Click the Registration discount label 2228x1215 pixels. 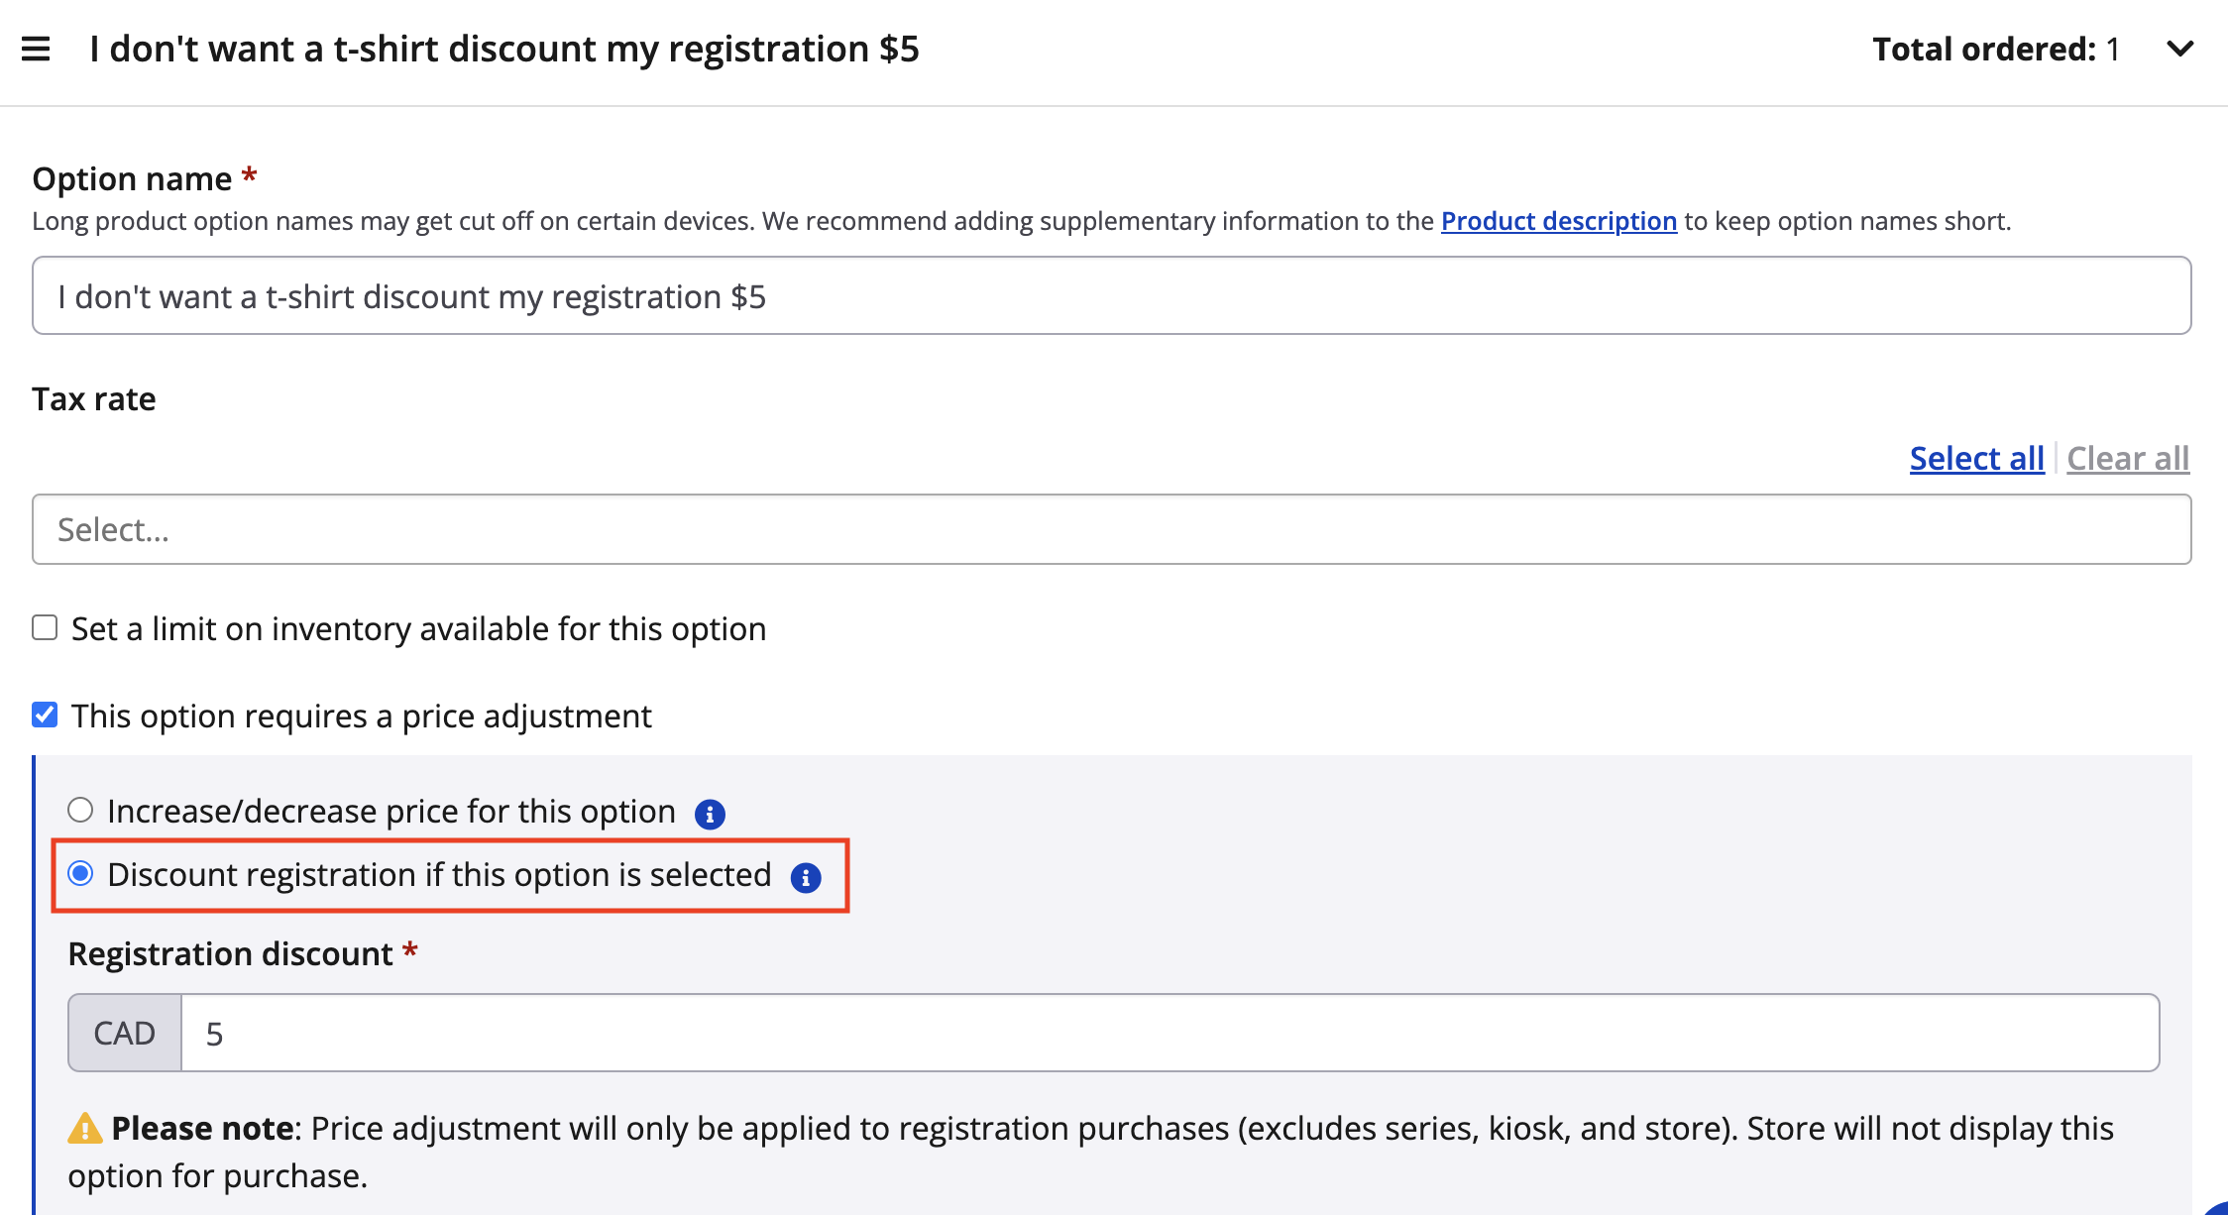(x=230, y=954)
